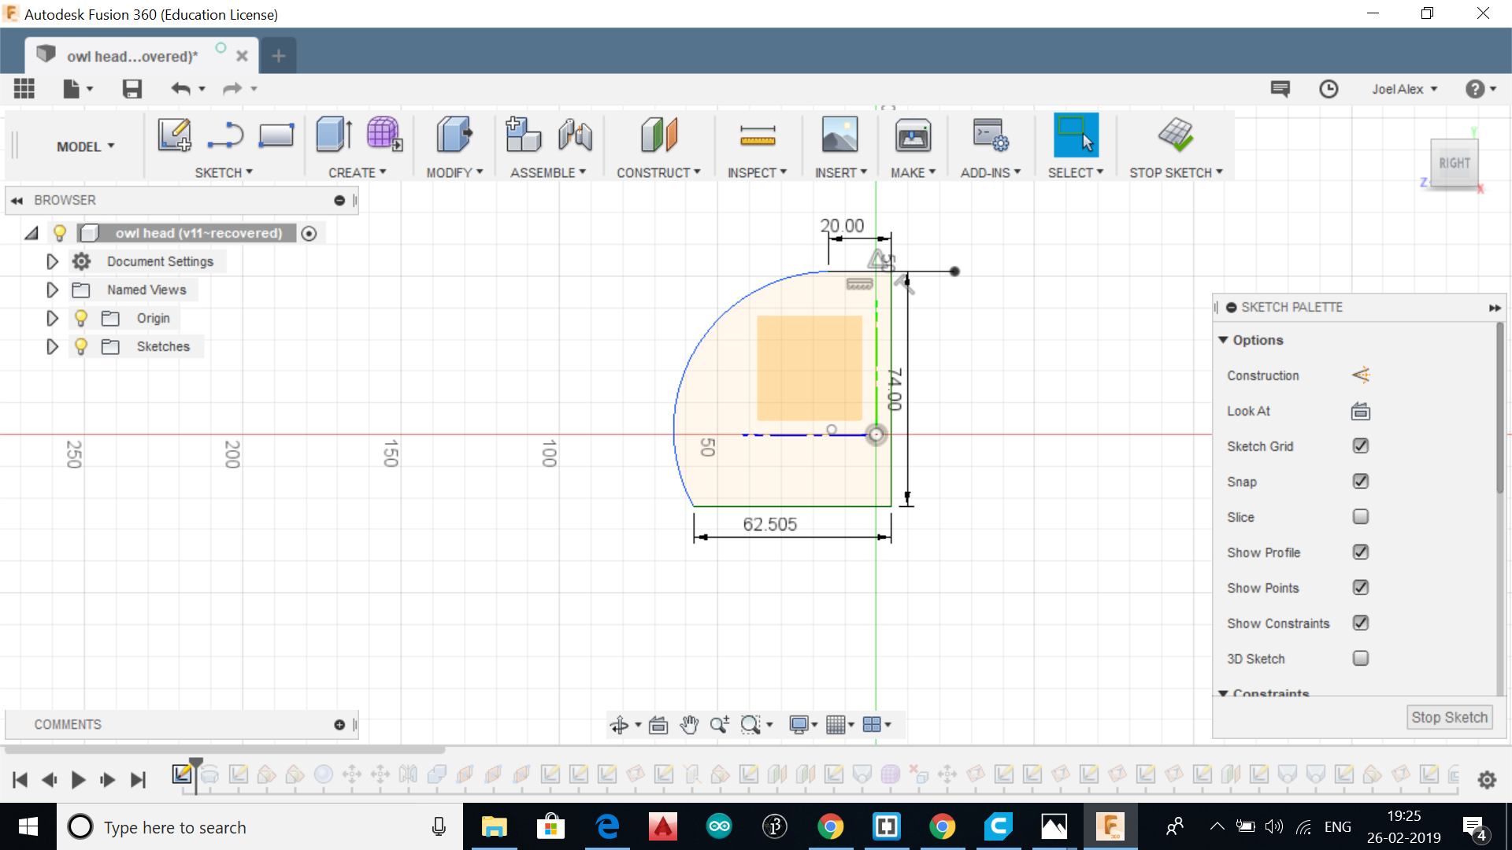
Task: Select the Extrude tool icon
Action: click(x=333, y=135)
